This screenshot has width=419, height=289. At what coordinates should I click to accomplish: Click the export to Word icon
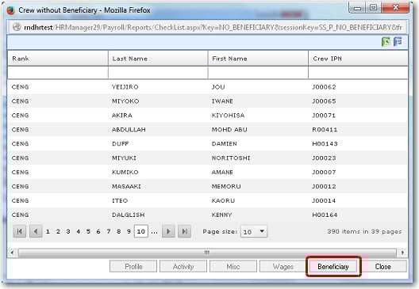(398, 42)
